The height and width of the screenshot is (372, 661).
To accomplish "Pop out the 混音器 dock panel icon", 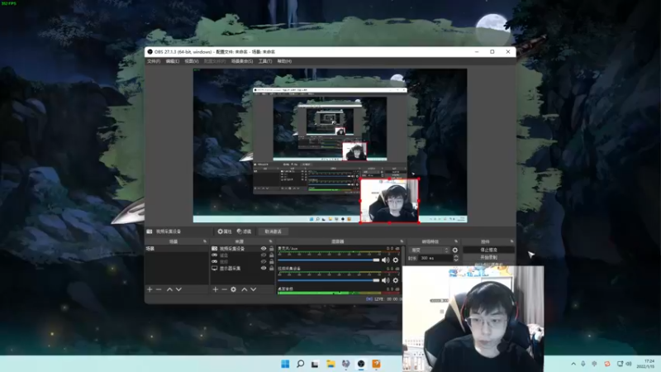I will 402,241.
